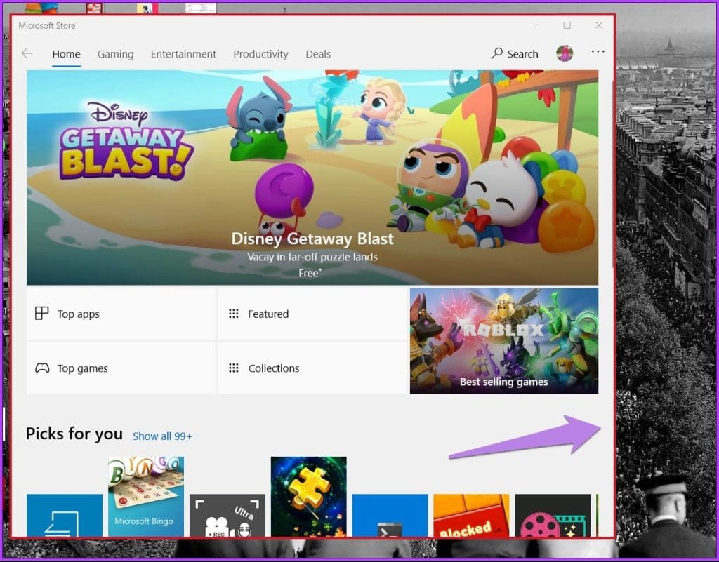Open the terminal-style blue app tile
The image size is (719, 562).
click(x=390, y=516)
